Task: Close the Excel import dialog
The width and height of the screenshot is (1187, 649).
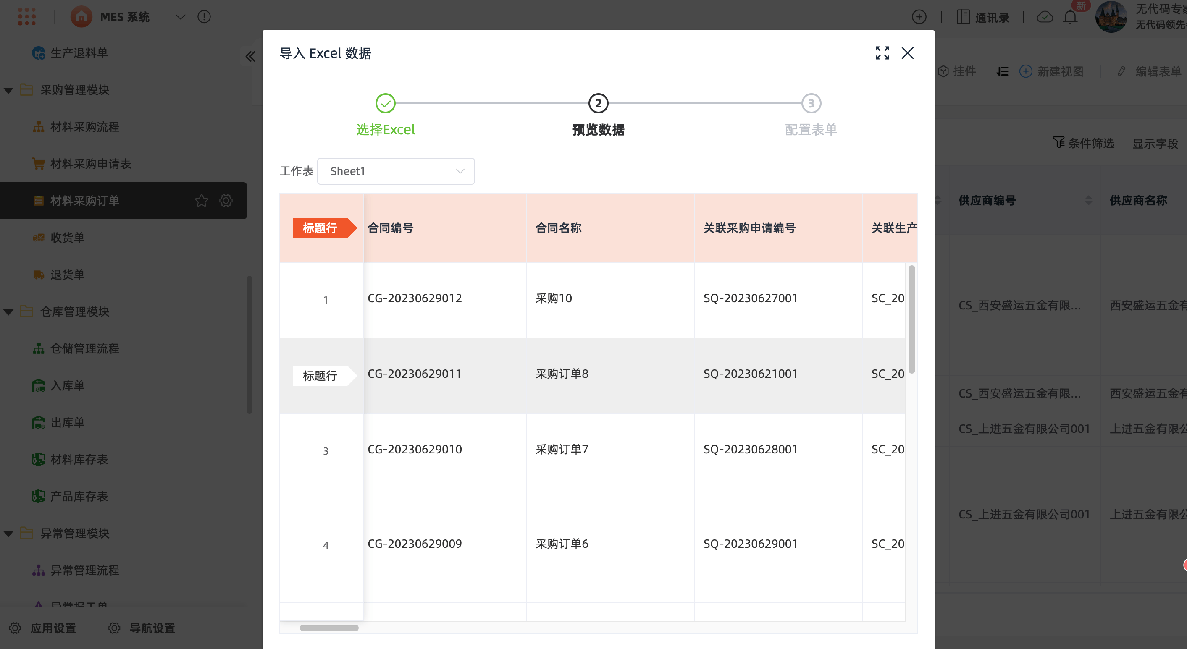Action: pos(907,53)
